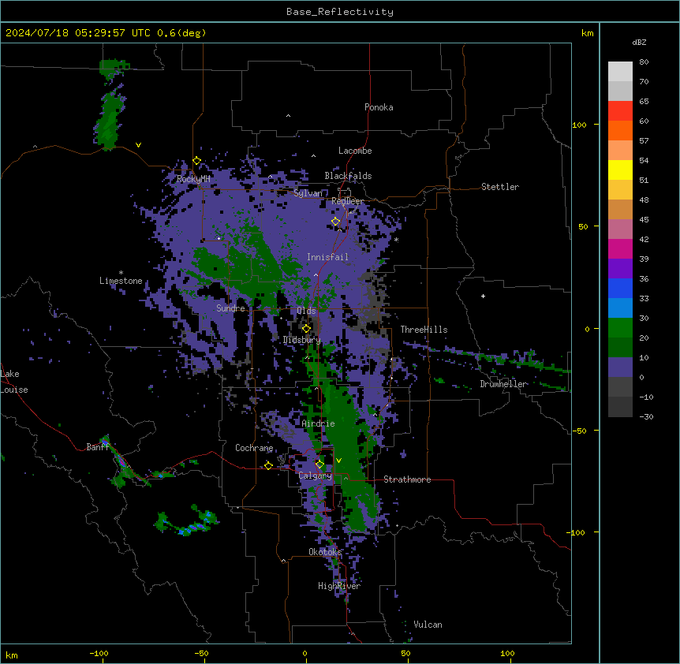
Task: Click the yellow V marker in northwest area
Action: tap(138, 145)
